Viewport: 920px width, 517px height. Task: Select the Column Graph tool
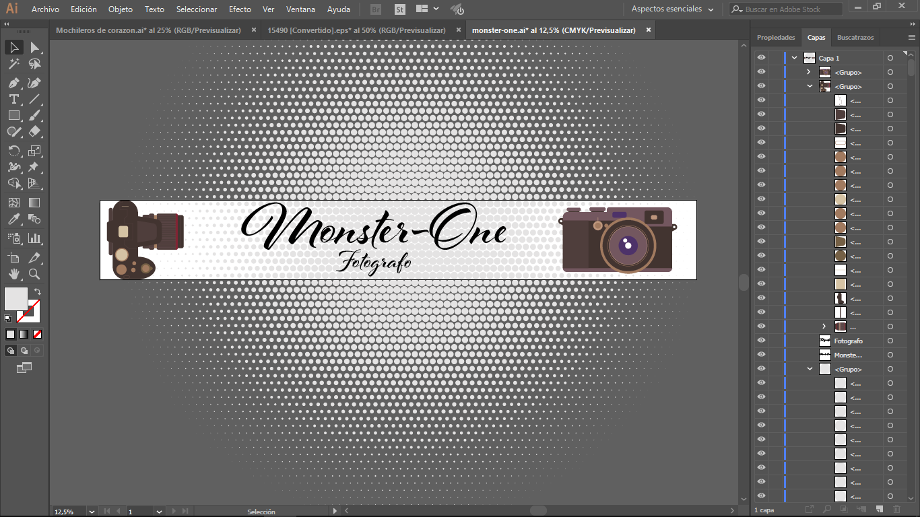coord(34,238)
